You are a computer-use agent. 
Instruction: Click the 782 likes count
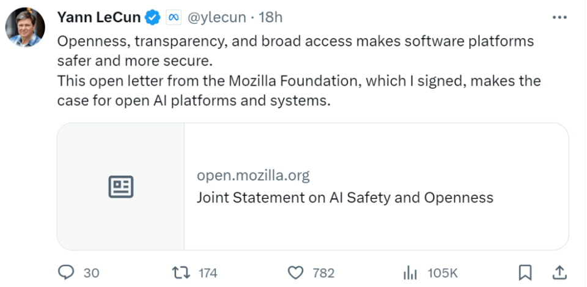click(x=323, y=273)
